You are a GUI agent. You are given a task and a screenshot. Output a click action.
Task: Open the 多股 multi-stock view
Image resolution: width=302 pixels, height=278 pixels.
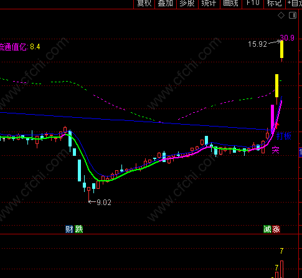(187, 4)
